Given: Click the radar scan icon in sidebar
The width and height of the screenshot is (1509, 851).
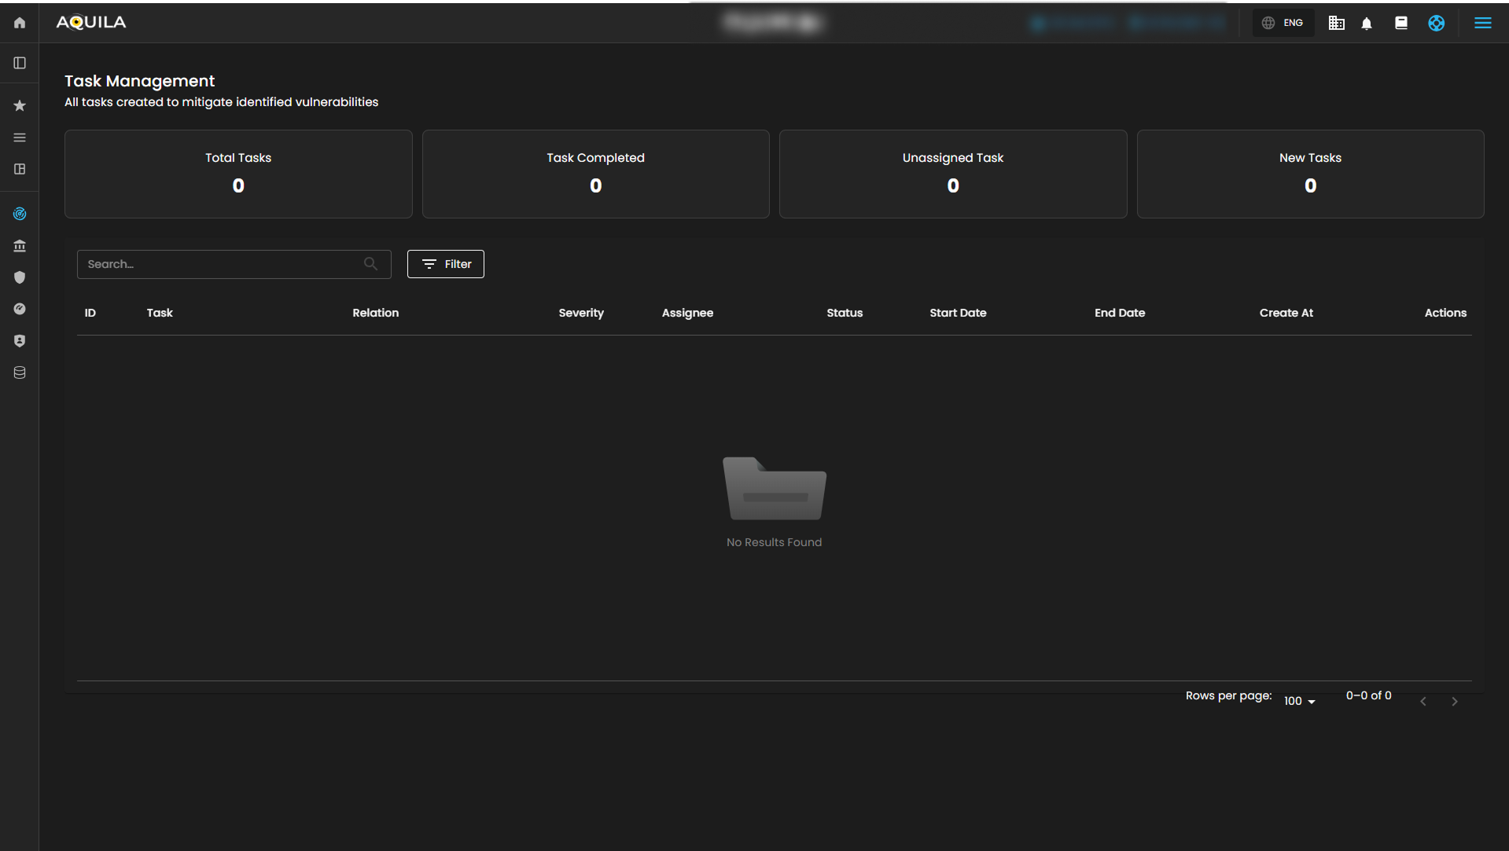Looking at the screenshot, I should coord(20,214).
